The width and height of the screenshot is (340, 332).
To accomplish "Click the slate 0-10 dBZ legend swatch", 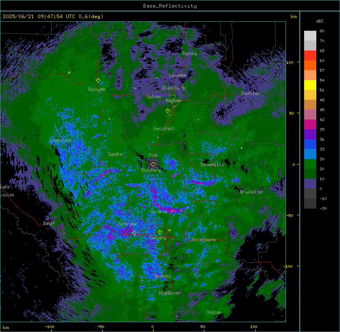I will click(310, 184).
